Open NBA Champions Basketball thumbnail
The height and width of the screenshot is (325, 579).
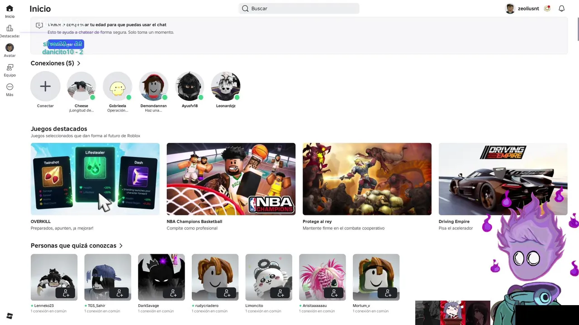231,179
